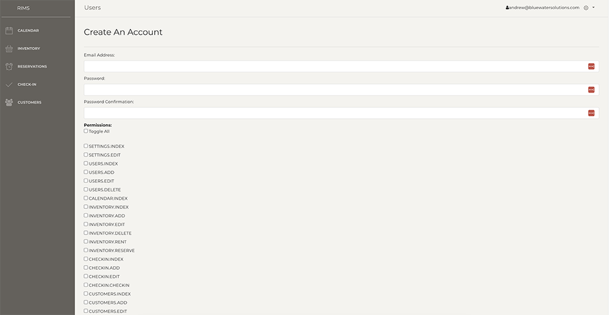The height and width of the screenshot is (315, 609).
Task: Open the account dropdown arrow in header
Action: pos(593,8)
